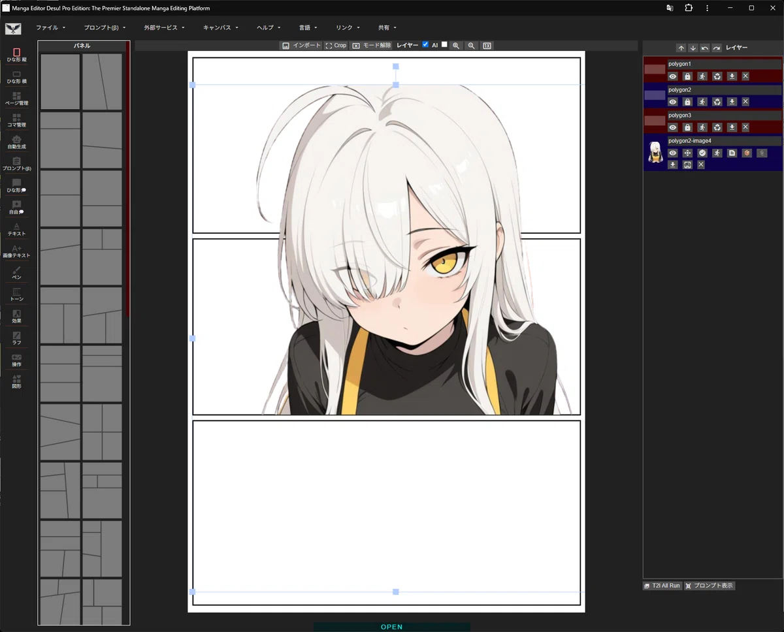This screenshot has height=632, width=784.
Task: Select the ペン pen tool
Action: [x=16, y=273]
